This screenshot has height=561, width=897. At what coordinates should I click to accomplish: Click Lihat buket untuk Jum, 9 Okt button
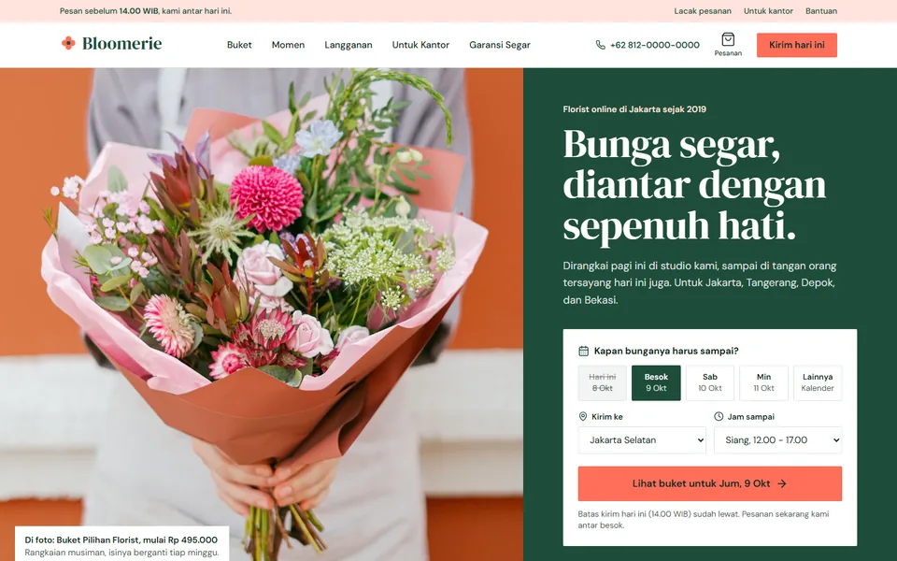[709, 483]
